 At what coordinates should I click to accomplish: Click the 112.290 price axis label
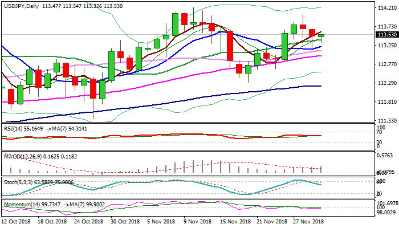coord(387,83)
